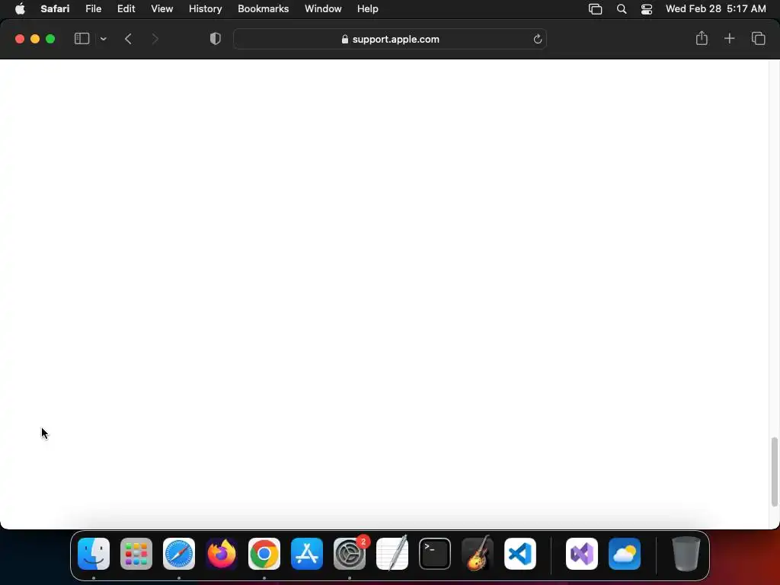Screen dimensions: 780x585
Task: Open Control Center
Action: 646,9
